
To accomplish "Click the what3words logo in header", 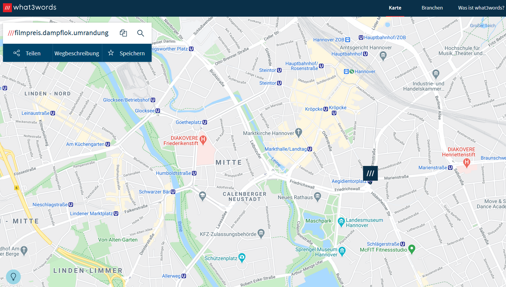I will (x=30, y=7).
